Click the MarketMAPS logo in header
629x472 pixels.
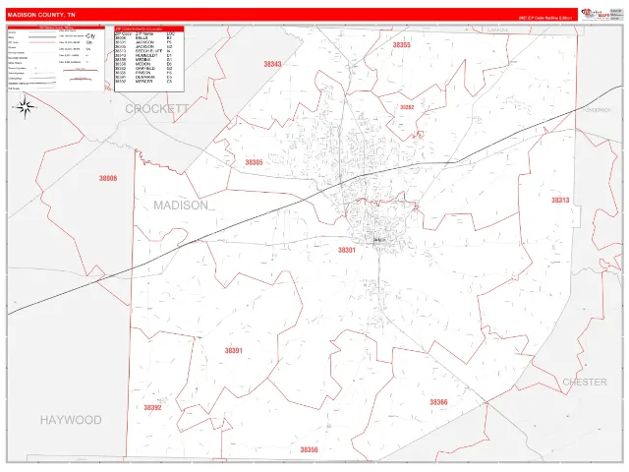click(596, 14)
